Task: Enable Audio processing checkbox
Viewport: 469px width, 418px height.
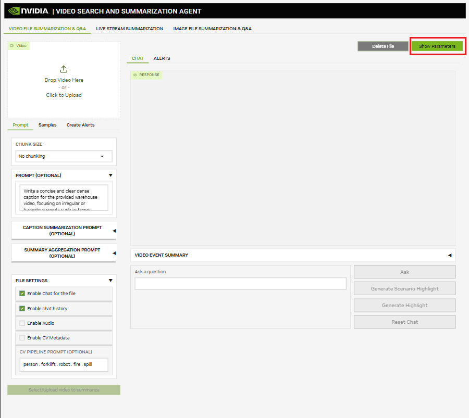Action: click(21, 324)
